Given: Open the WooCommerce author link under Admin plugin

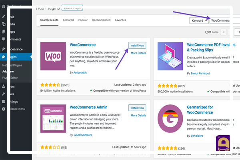Looking at the screenshot, I should pos(83,135).
